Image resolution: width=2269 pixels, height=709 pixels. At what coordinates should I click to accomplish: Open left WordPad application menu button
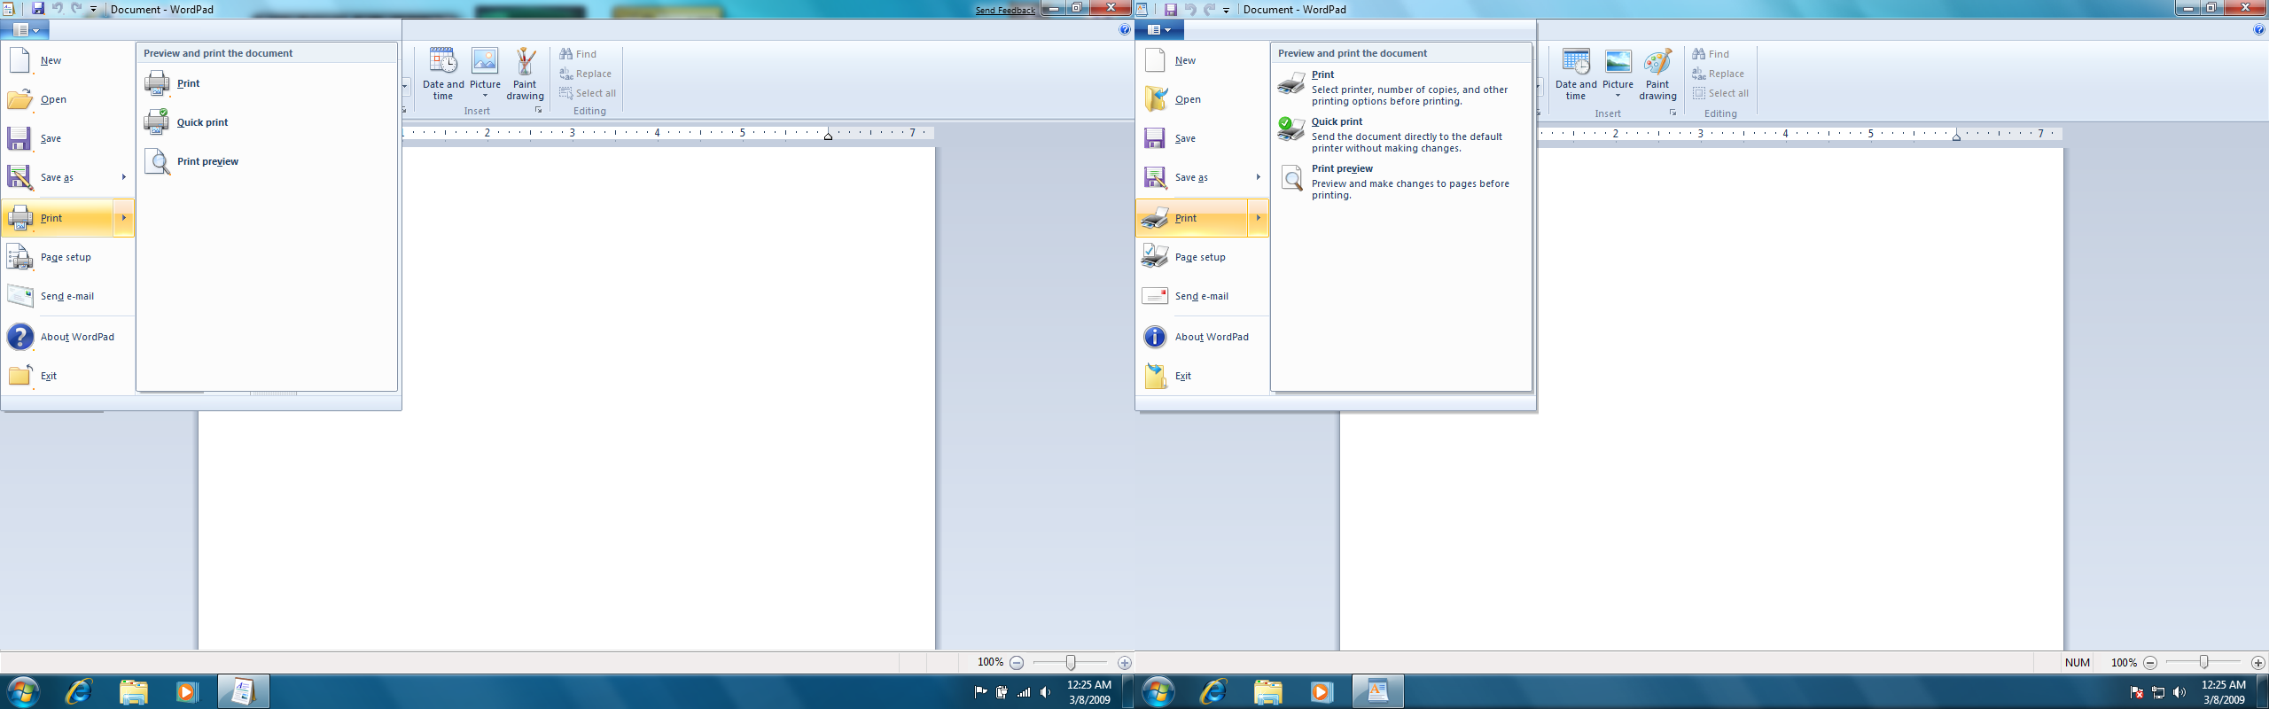25,29
